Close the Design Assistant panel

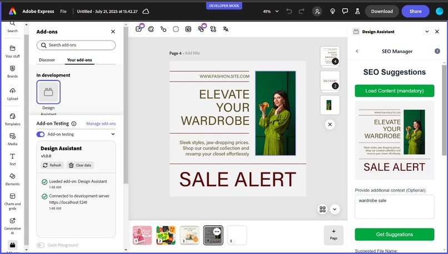click(x=437, y=32)
